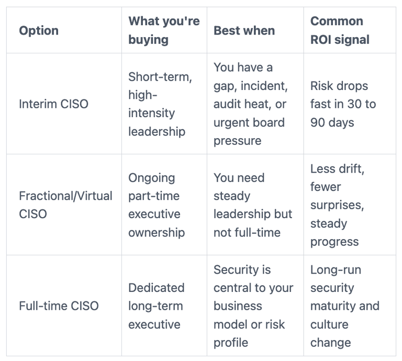402x361 pixels.
Task: Click the cell starting "You have a gap, incident"
Action: coord(250,104)
